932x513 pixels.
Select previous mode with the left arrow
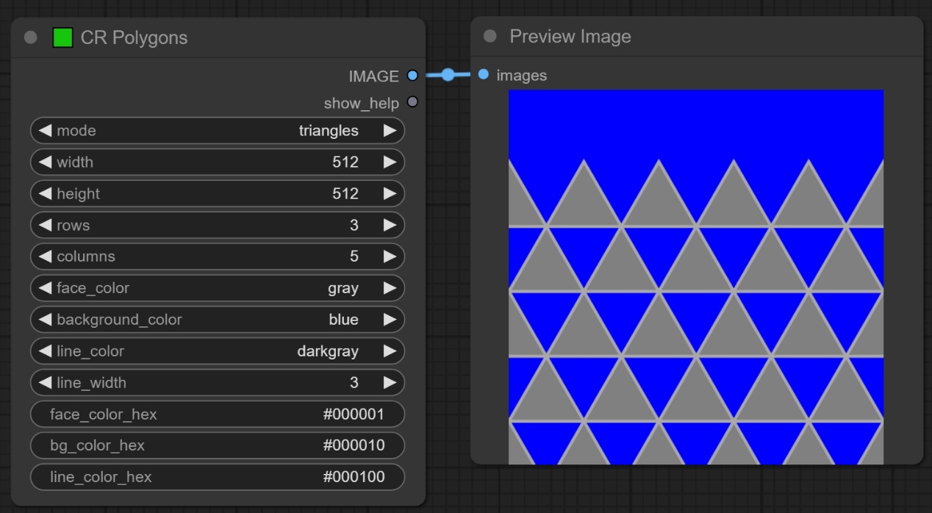[x=45, y=131]
